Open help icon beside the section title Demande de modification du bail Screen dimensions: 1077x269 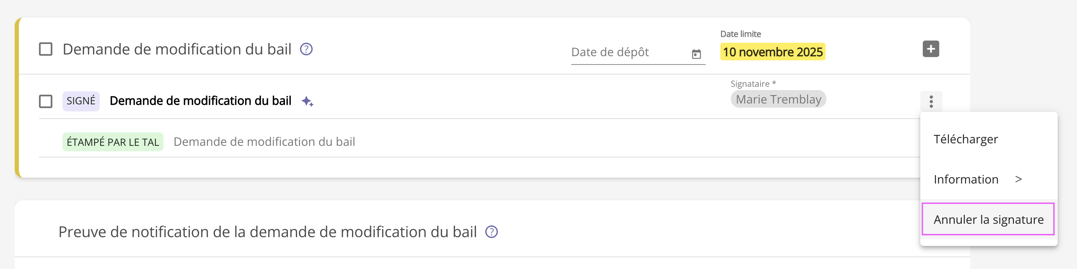click(306, 49)
